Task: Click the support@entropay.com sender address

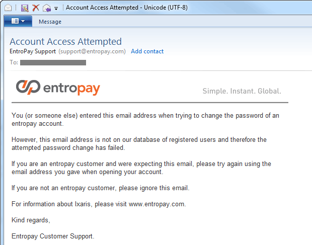Action: point(92,51)
